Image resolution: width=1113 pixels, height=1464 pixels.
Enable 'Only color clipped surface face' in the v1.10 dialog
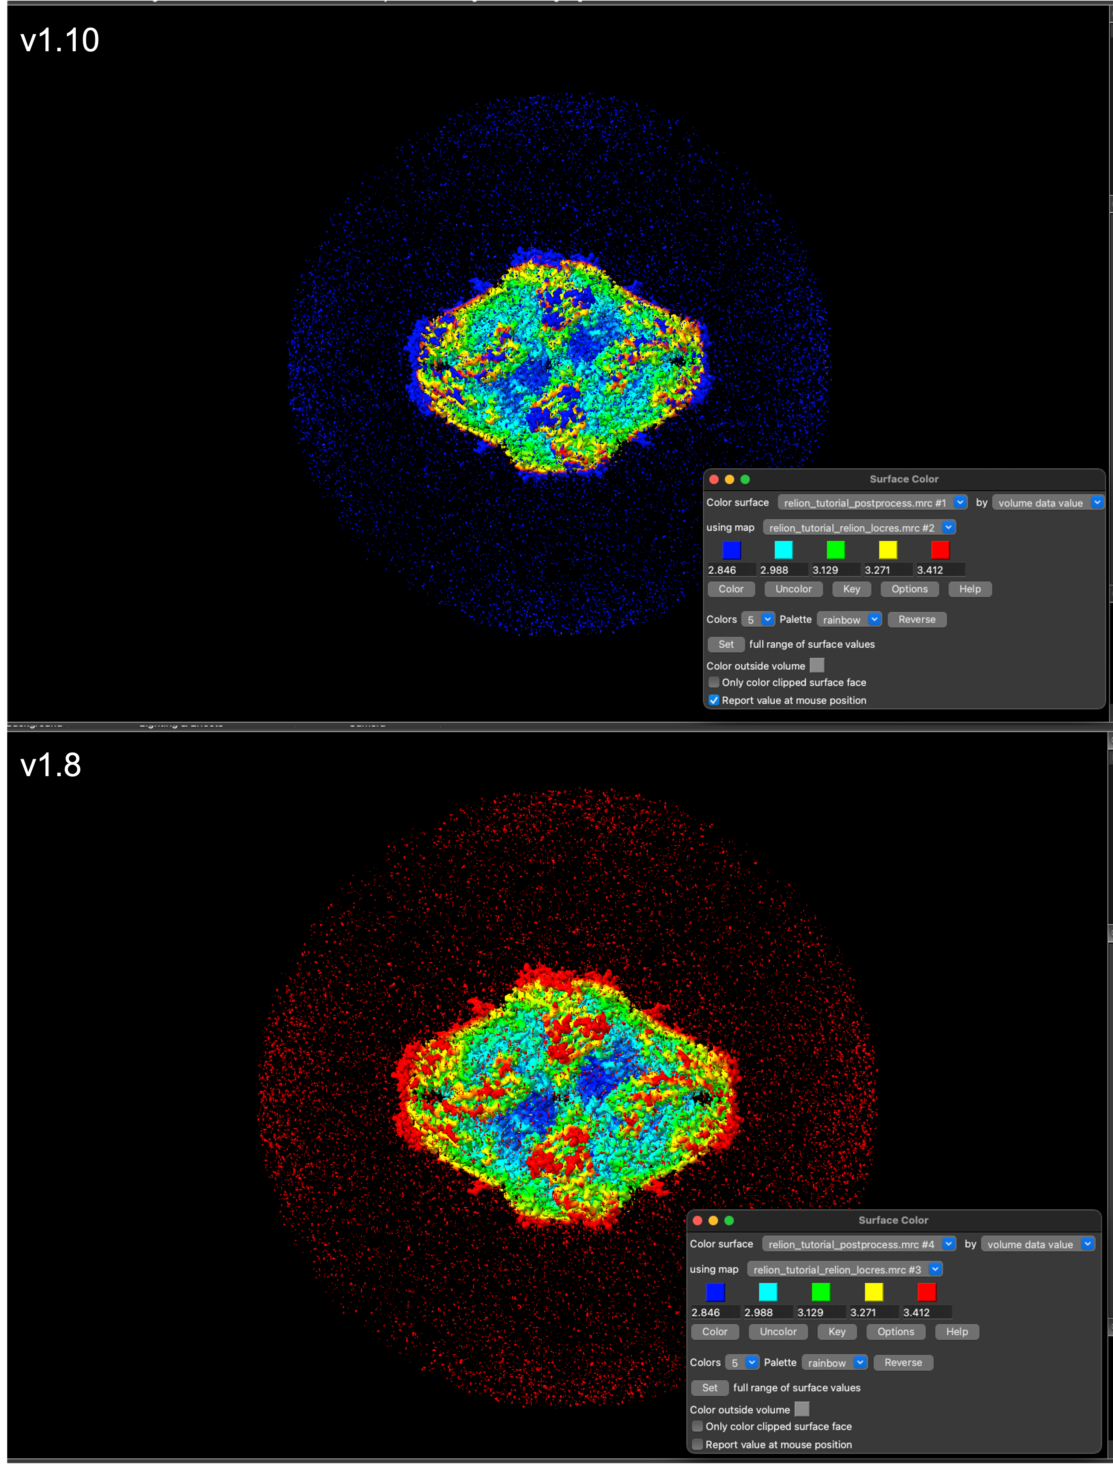[714, 682]
